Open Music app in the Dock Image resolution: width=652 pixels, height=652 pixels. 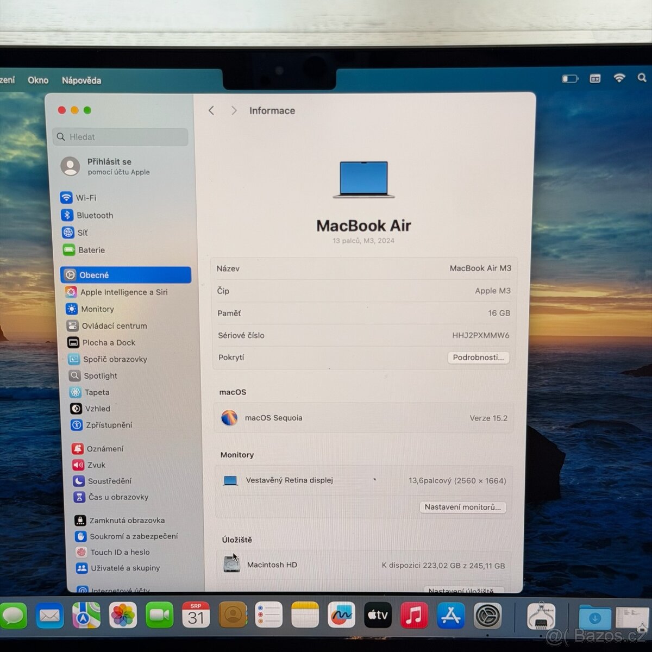[x=414, y=616]
